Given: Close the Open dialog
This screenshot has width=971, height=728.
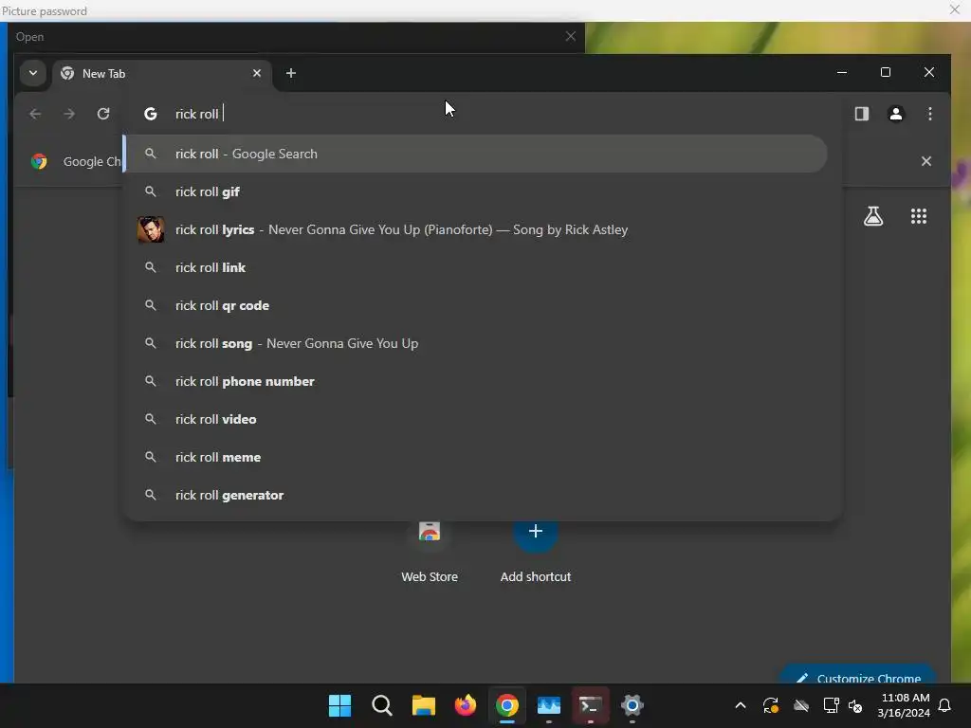Looking at the screenshot, I should 570,37.
